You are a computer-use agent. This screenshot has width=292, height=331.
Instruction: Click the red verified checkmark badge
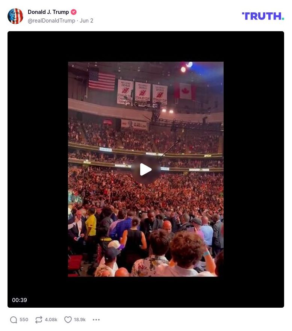(74, 12)
